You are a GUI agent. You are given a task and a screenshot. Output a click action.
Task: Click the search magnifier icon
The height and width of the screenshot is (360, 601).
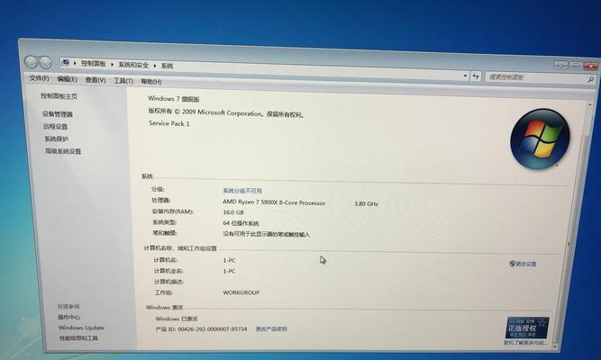click(x=591, y=79)
